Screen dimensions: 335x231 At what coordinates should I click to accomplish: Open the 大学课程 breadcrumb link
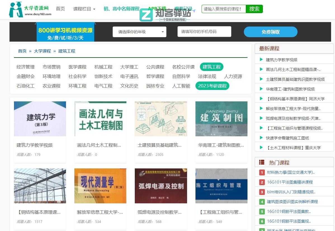point(42,51)
